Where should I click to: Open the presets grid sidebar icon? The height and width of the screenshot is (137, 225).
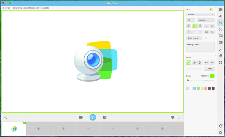220,62
